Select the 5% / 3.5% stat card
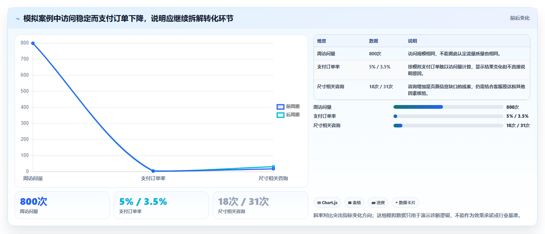The image size is (545, 234). coord(161,205)
